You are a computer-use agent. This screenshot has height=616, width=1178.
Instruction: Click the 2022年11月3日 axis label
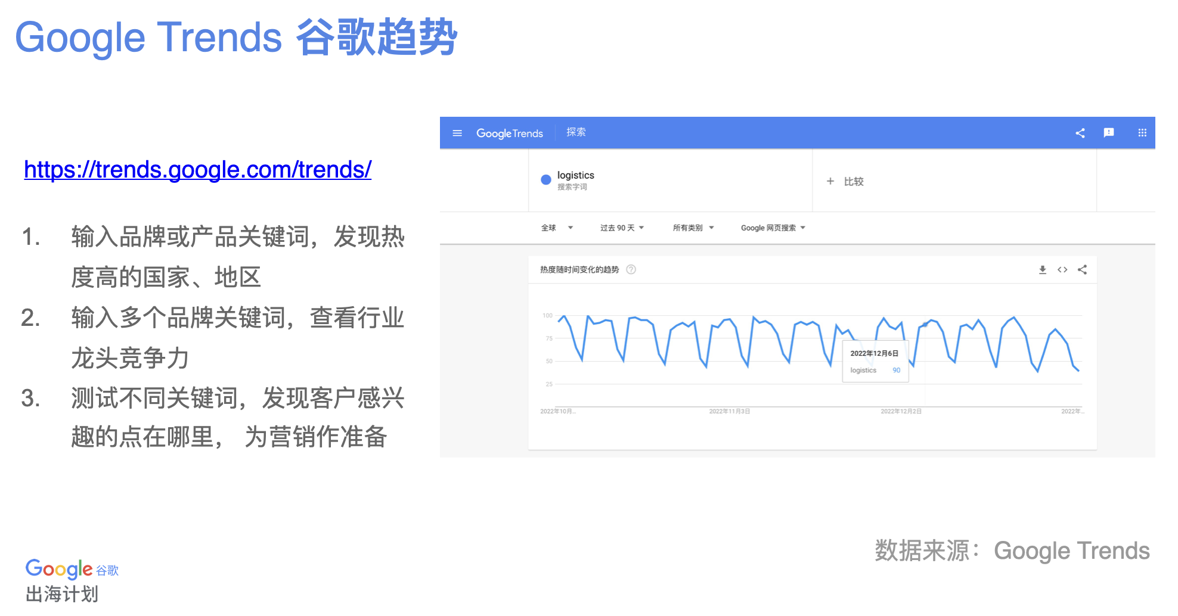(729, 412)
